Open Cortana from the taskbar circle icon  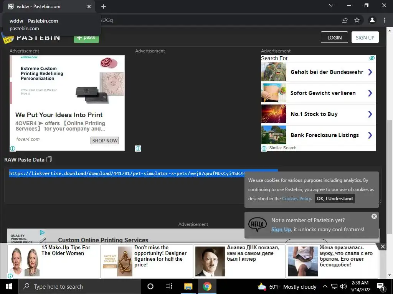[150, 286]
